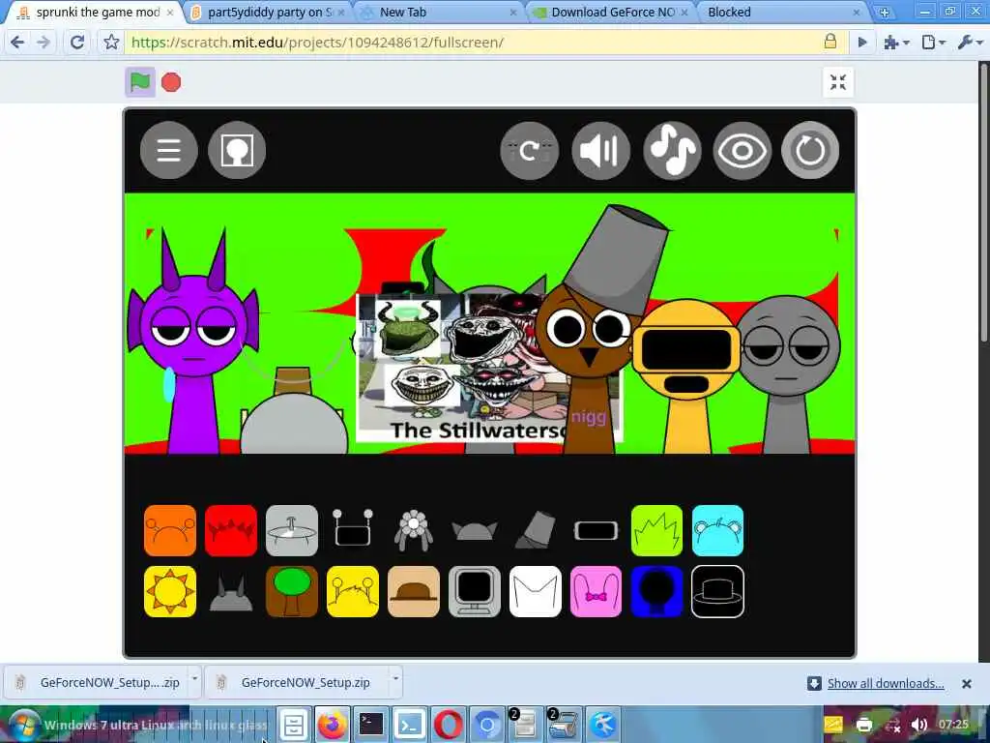Select the yellow sun character icon

pyautogui.click(x=170, y=591)
